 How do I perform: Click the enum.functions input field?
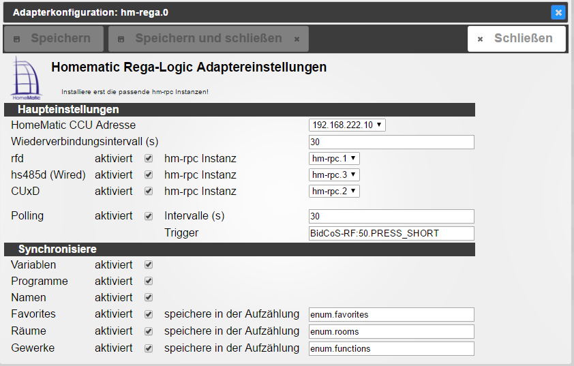(x=391, y=348)
